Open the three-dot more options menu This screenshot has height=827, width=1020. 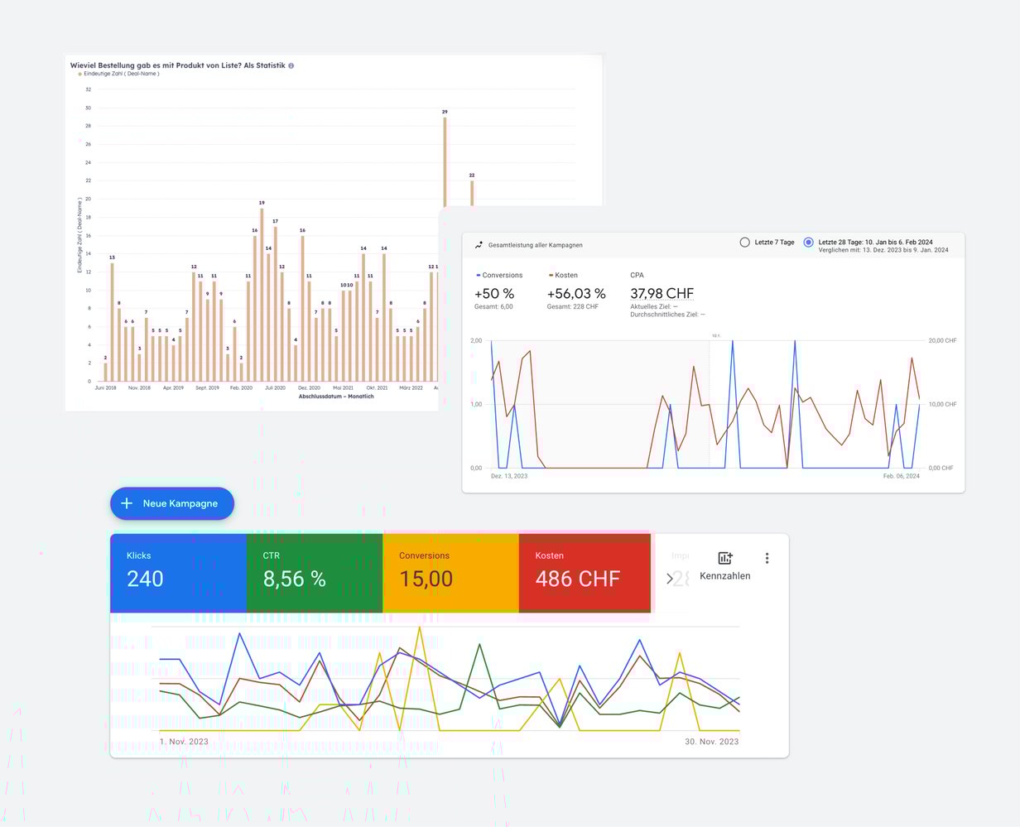767,558
